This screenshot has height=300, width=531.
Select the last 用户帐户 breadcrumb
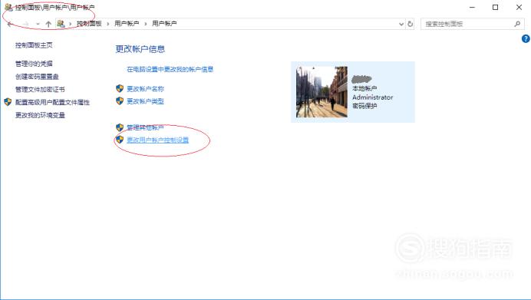tap(164, 24)
